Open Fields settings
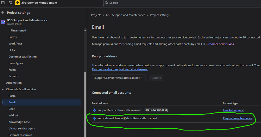The width and height of the screenshot is (261, 137). (x=12, y=70)
